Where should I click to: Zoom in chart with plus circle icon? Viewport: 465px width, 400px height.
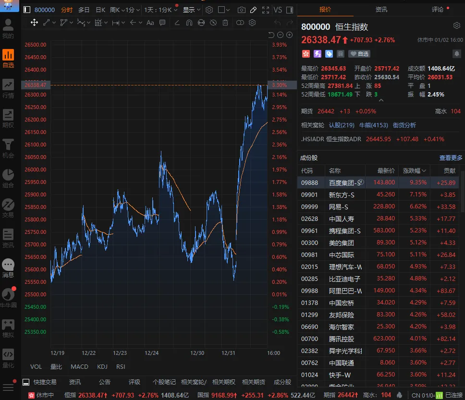(x=290, y=35)
